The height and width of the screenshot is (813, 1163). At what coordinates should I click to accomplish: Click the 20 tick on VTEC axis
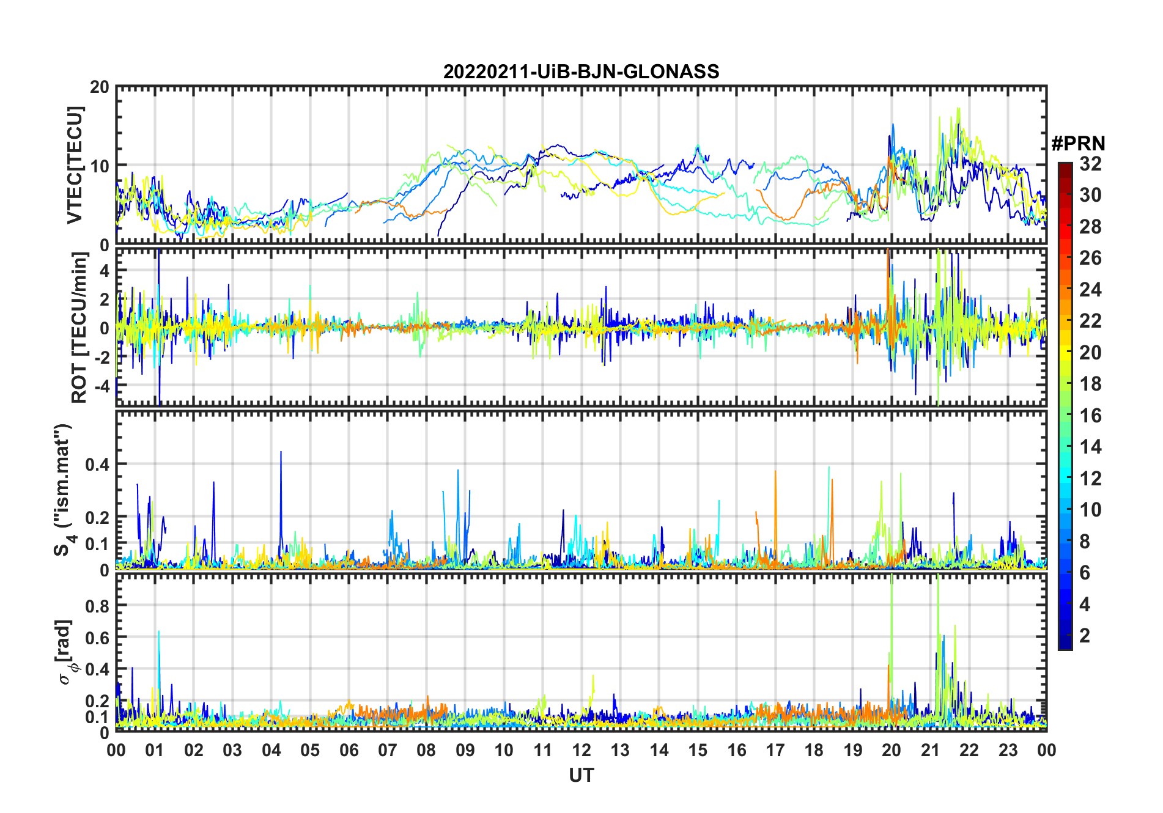[x=100, y=87]
